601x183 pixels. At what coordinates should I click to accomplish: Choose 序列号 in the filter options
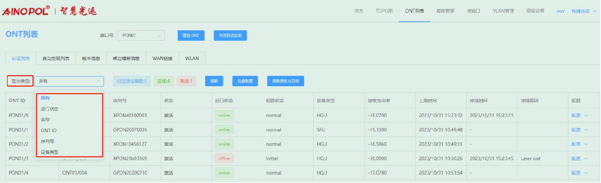tap(47, 141)
